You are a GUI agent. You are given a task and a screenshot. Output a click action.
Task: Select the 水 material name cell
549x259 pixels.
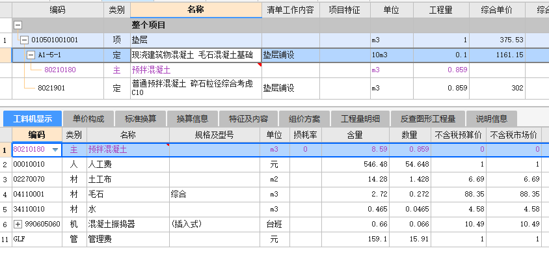point(128,210)
